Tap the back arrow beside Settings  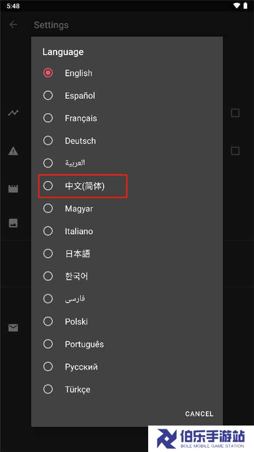[x=13, y=25]
